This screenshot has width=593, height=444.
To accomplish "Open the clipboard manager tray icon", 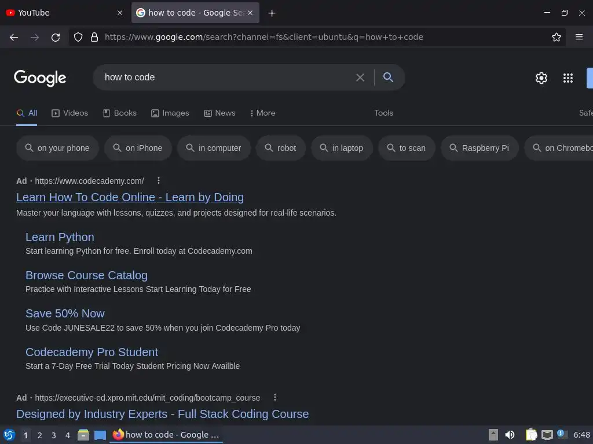I will tap(531, 435).
